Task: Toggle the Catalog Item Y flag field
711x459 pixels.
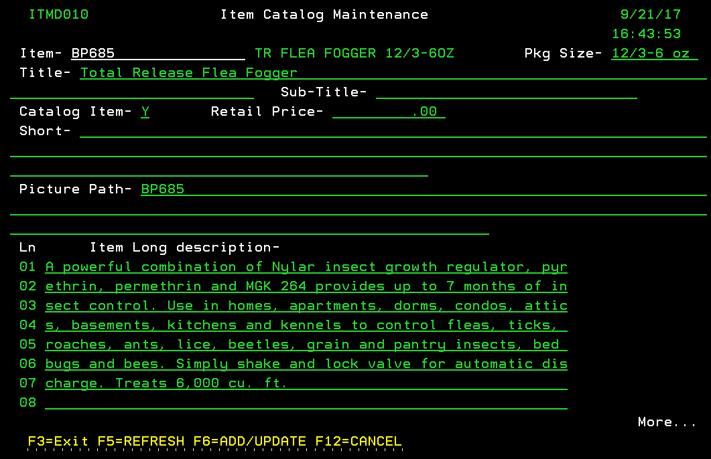Action: [x=145, y=112]
